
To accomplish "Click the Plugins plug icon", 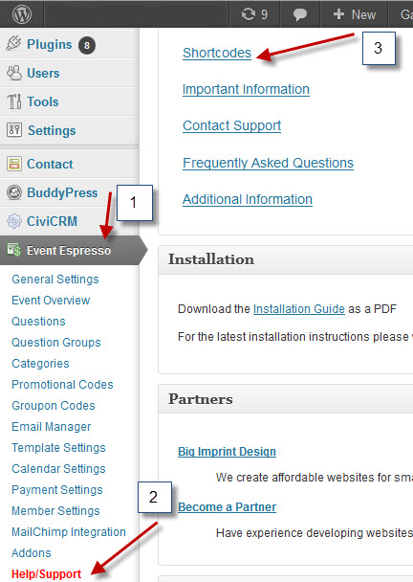I will click(13, 44).
